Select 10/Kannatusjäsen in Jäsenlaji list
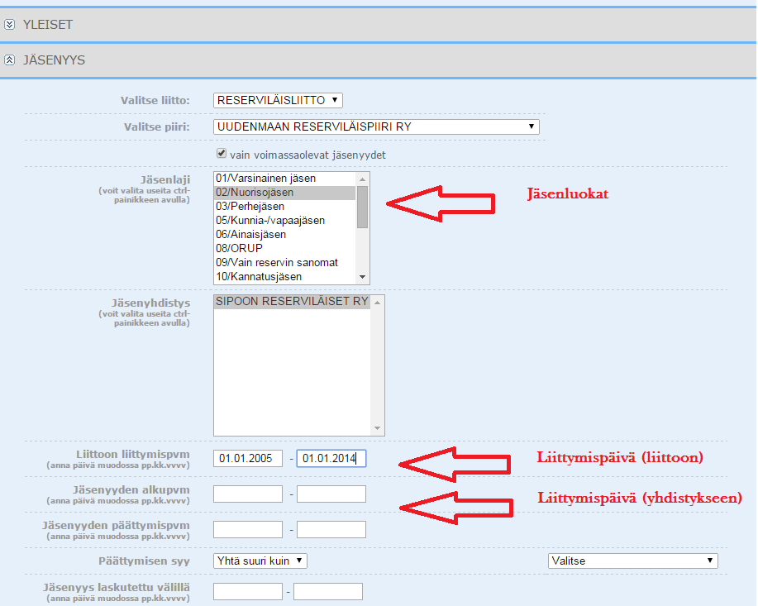 [284, 277]
